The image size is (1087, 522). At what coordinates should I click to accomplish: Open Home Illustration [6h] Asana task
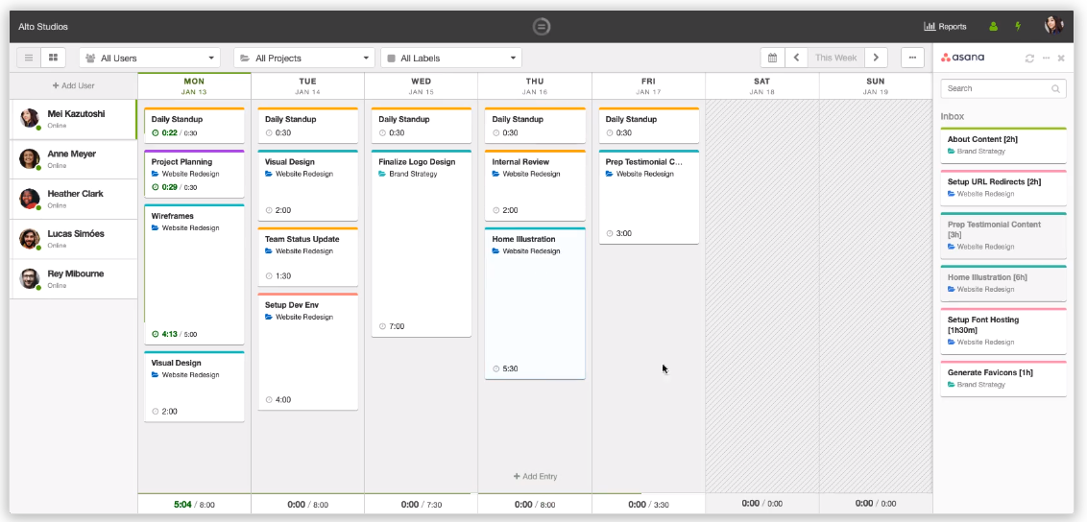pos(1003,283)
